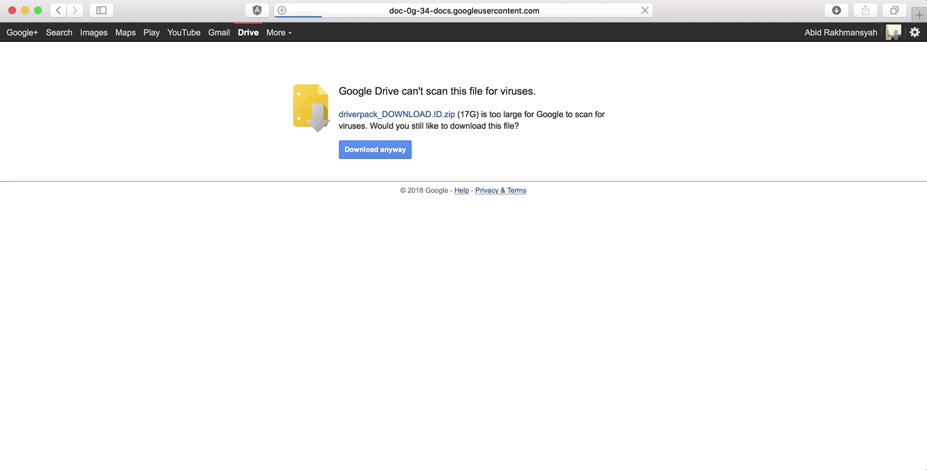Open the Privacy & Terms link

501,191
